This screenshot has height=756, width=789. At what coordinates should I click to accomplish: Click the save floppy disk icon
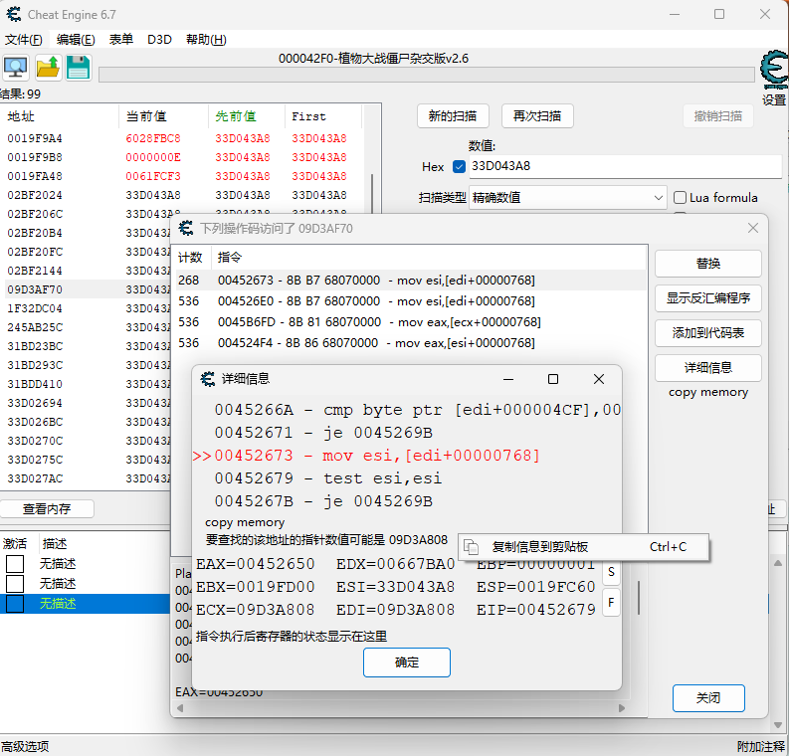click(78, 68)
